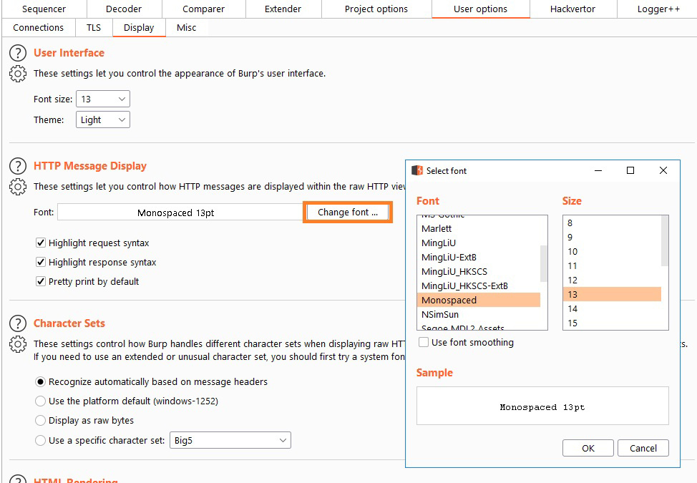697x483 pixels.
Task: Click the font list scrollbar thumb
Action: click(x=543, y=263)
